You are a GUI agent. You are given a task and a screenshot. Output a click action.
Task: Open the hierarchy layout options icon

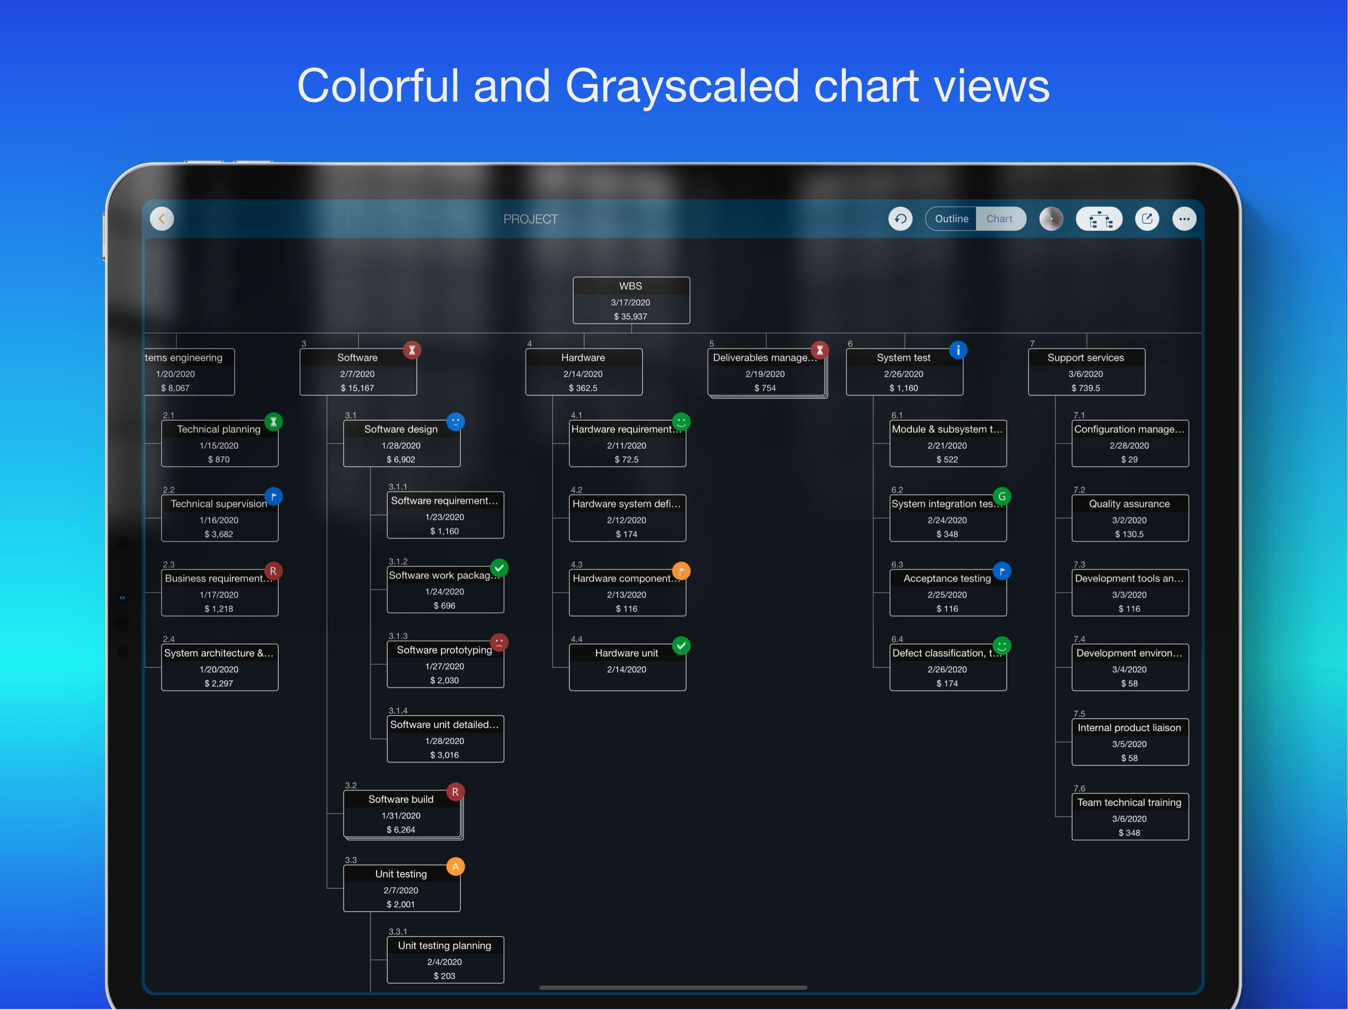pyautogui.click(x=1099, y=218)
